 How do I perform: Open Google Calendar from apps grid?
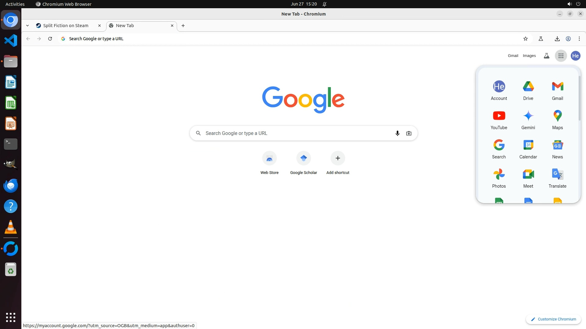(528, 149)
